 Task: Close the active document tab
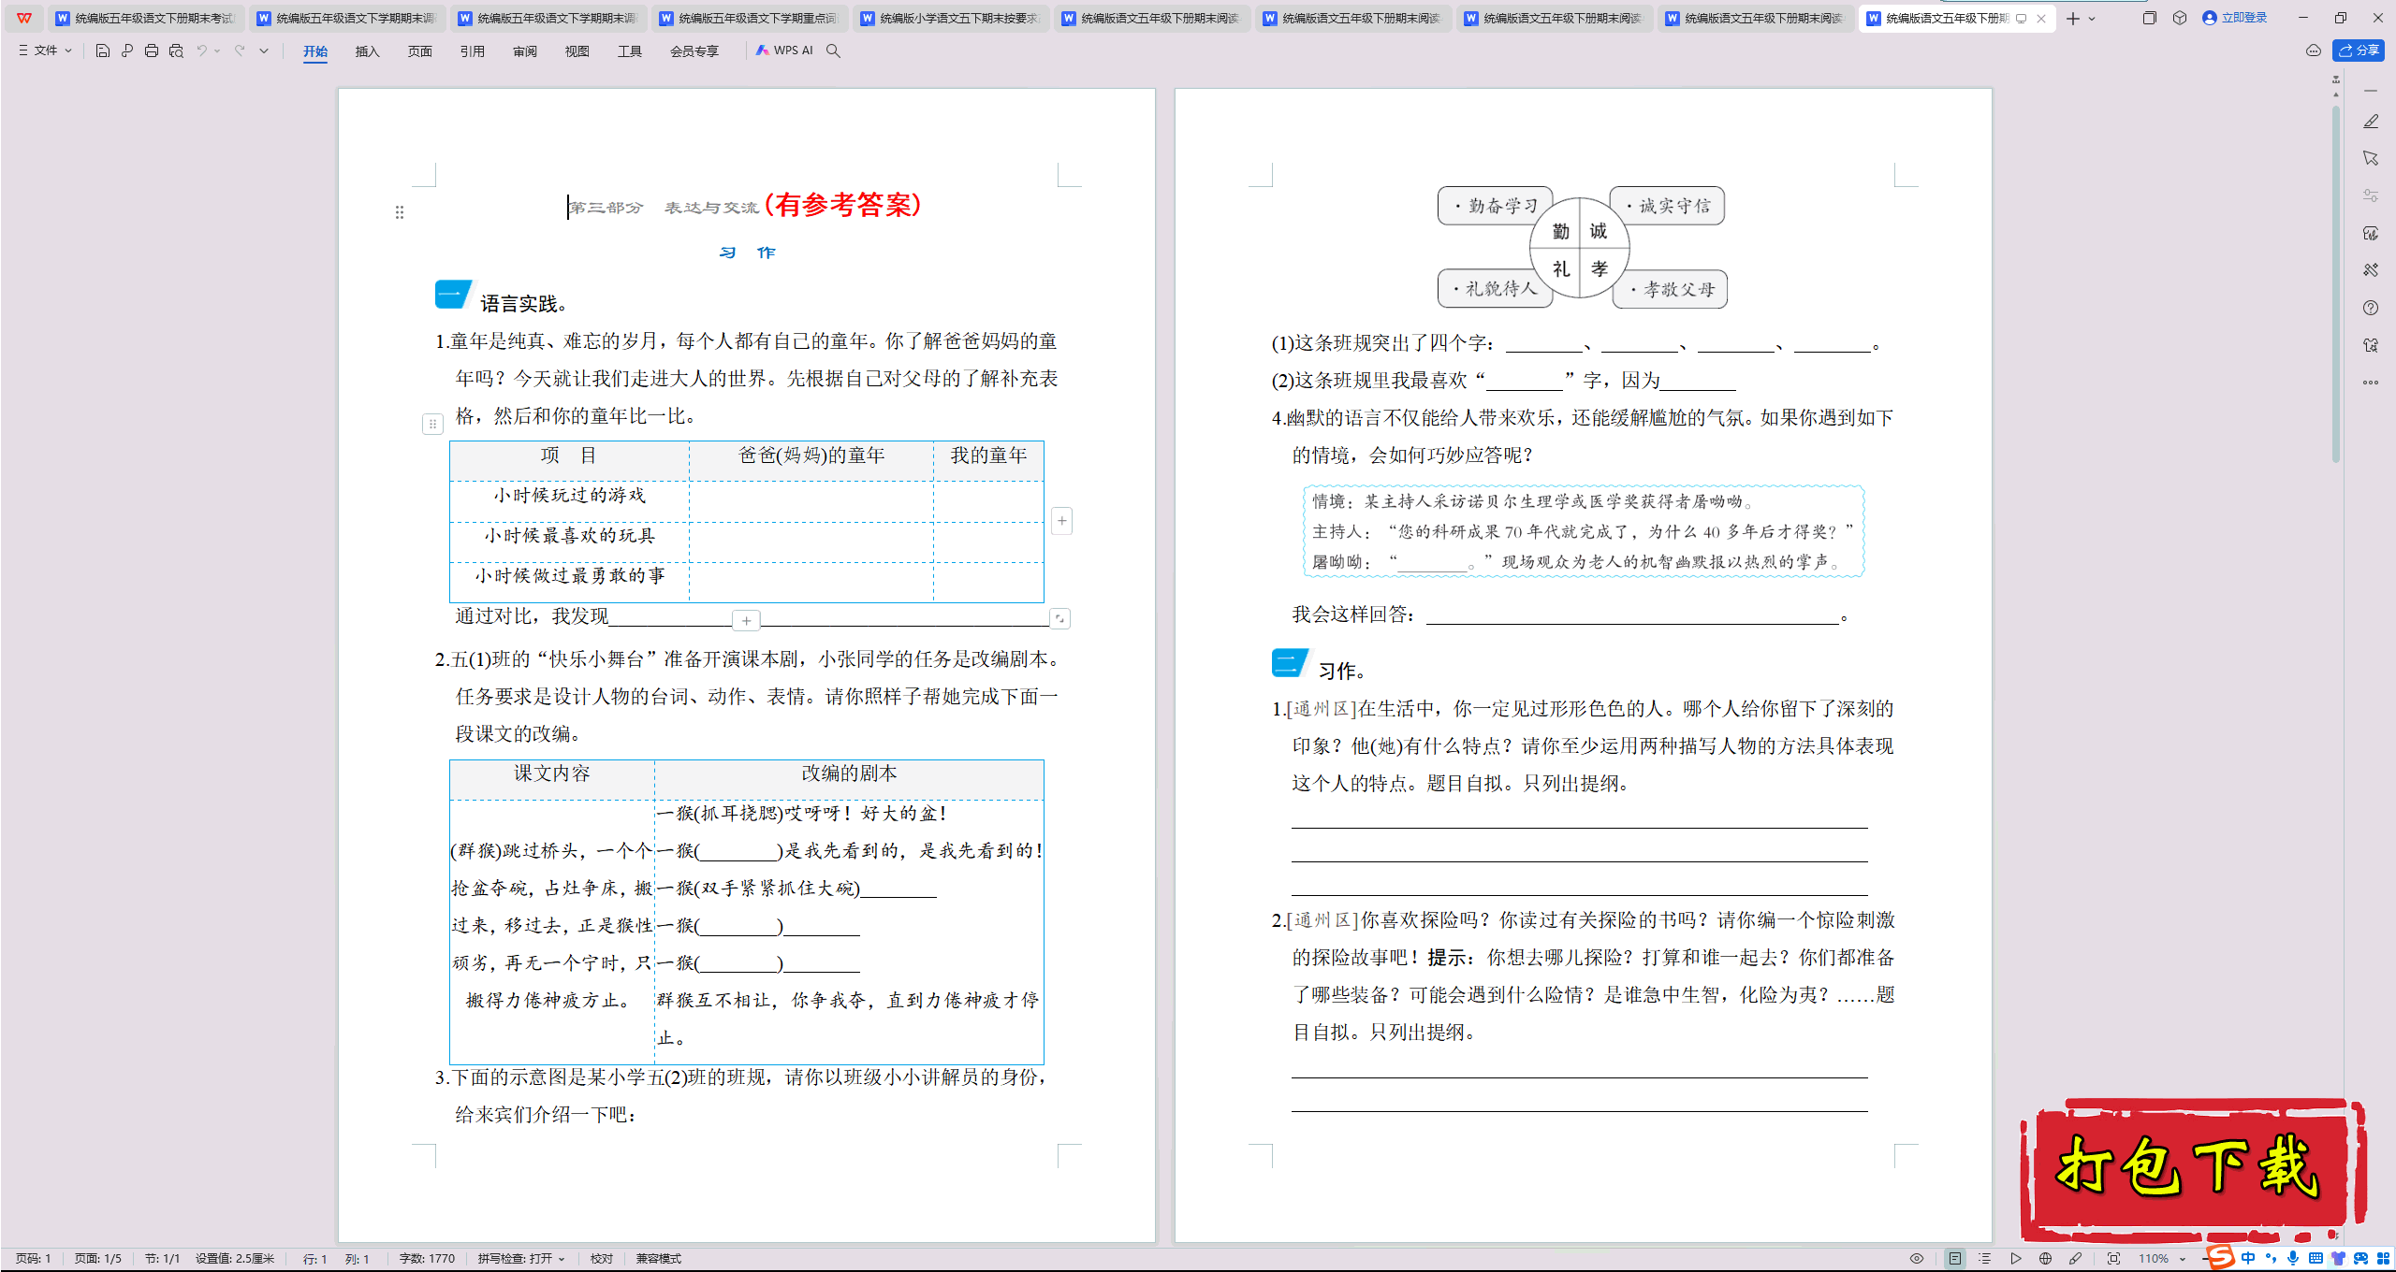(x=2041, y=18)
